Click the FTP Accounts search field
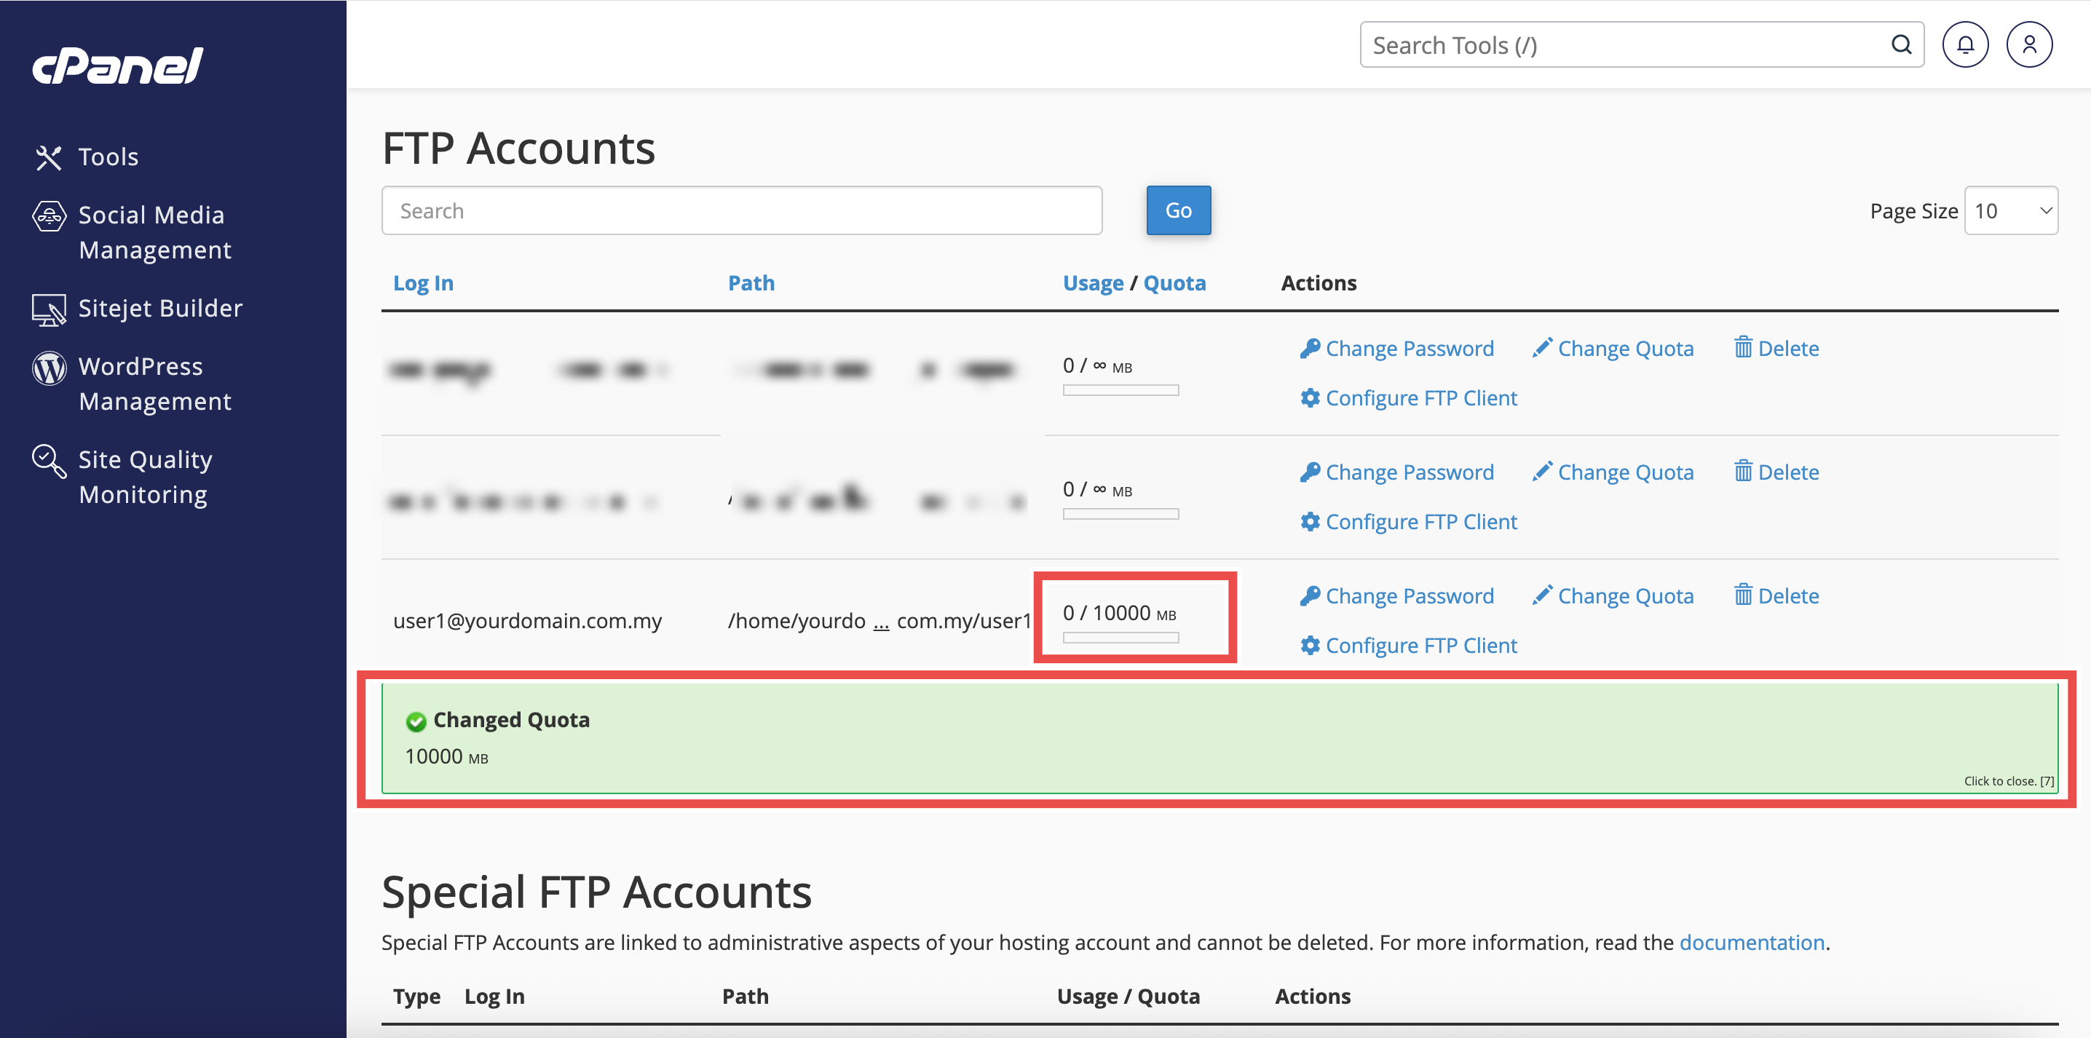The width and height of the screenshot is (2091, 1038). click(741, 211)
